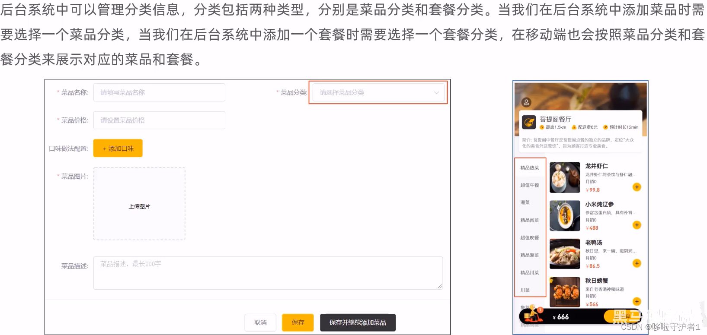Click the yellow 保存 button
Screen dimensions: 707x335
pos(298,322)
